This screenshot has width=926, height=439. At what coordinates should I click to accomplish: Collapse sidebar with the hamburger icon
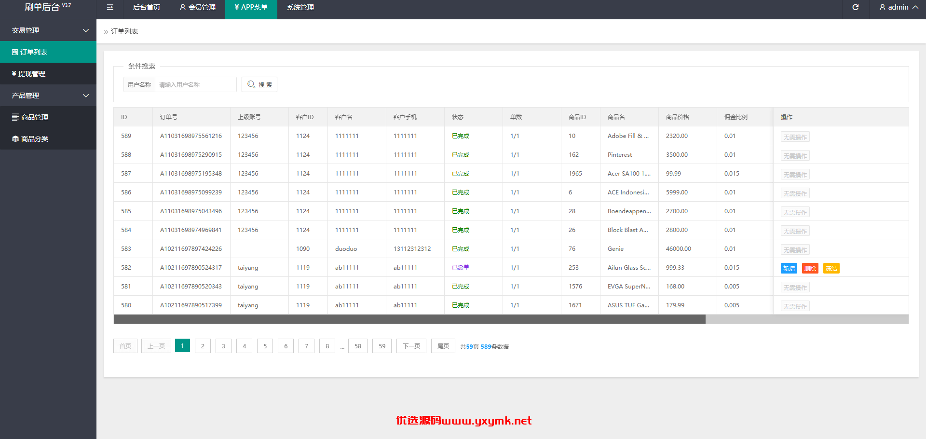coord(110,7)
